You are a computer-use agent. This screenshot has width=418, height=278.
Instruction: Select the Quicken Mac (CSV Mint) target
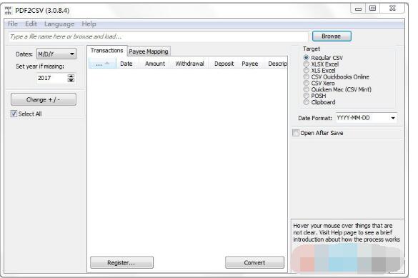(307, 89)
